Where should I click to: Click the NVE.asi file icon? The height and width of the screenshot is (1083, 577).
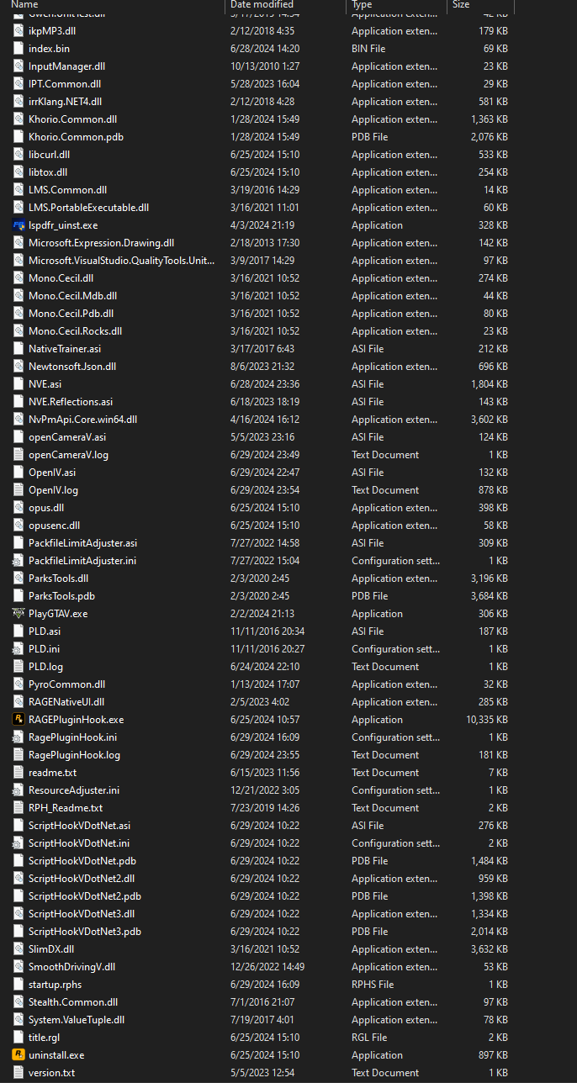point(19,384)
